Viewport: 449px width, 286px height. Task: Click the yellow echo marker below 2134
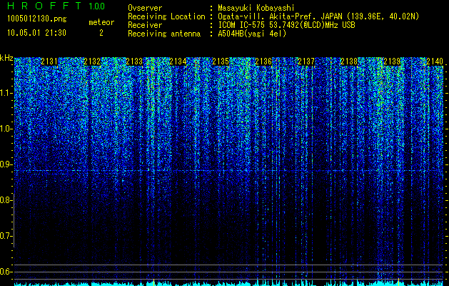click(154, 282)
